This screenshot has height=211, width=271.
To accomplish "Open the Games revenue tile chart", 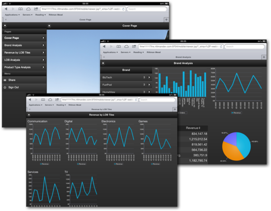I will [x=155, y=142].
